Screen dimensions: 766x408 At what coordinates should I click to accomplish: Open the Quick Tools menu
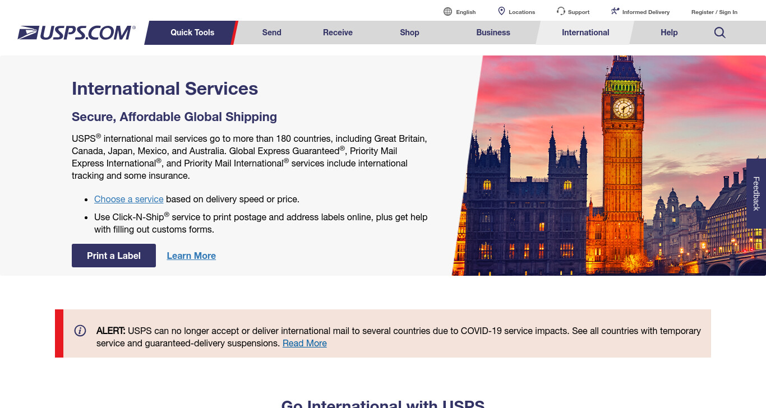pos(192,33)
